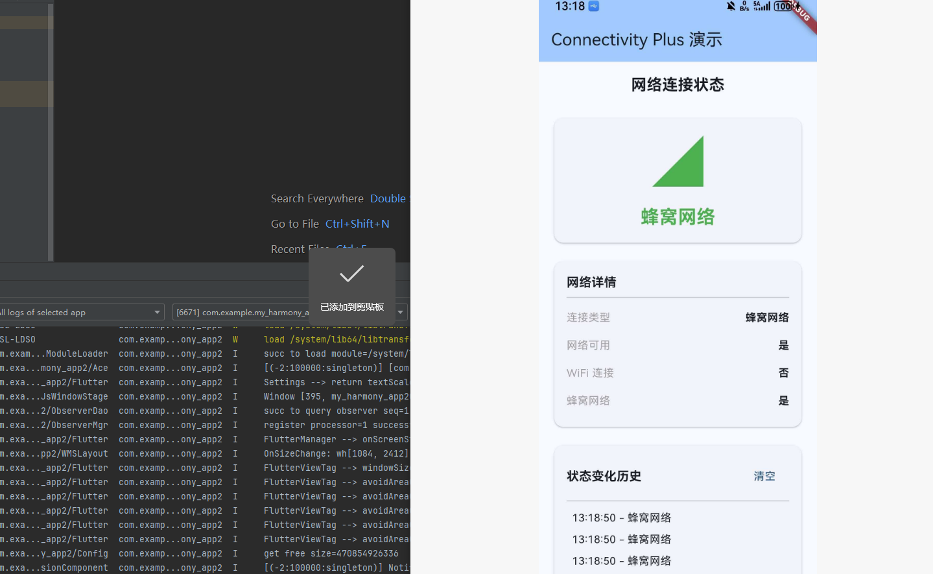Select the 'FlutterViewTag --> windowSiz' log line
Viewport: 933px width, 574px height.
[337, 468]
